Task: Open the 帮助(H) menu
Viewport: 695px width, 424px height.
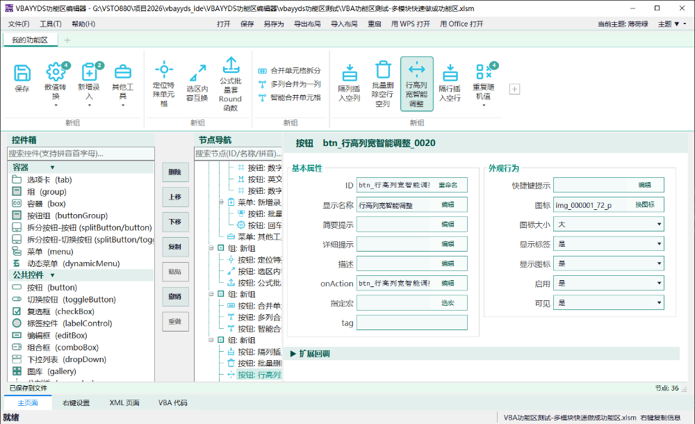Action: point(83,24)
